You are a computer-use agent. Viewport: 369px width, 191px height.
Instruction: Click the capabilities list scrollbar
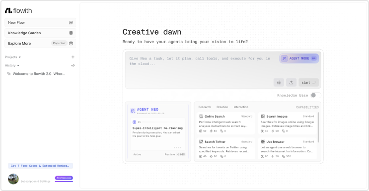pos(318,127)
